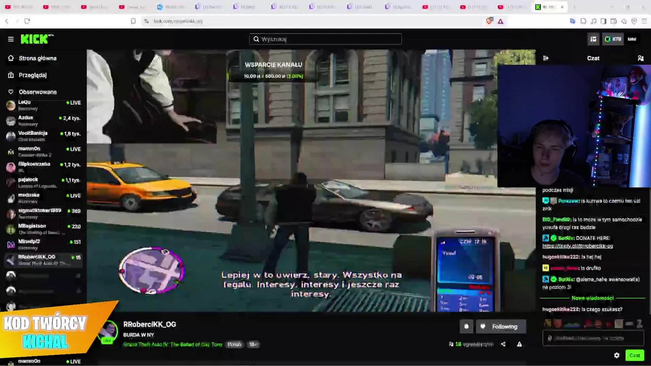Open the Brave Rewards triangle icon
This screenshot has height=366, width=651.
pos(500,21)
